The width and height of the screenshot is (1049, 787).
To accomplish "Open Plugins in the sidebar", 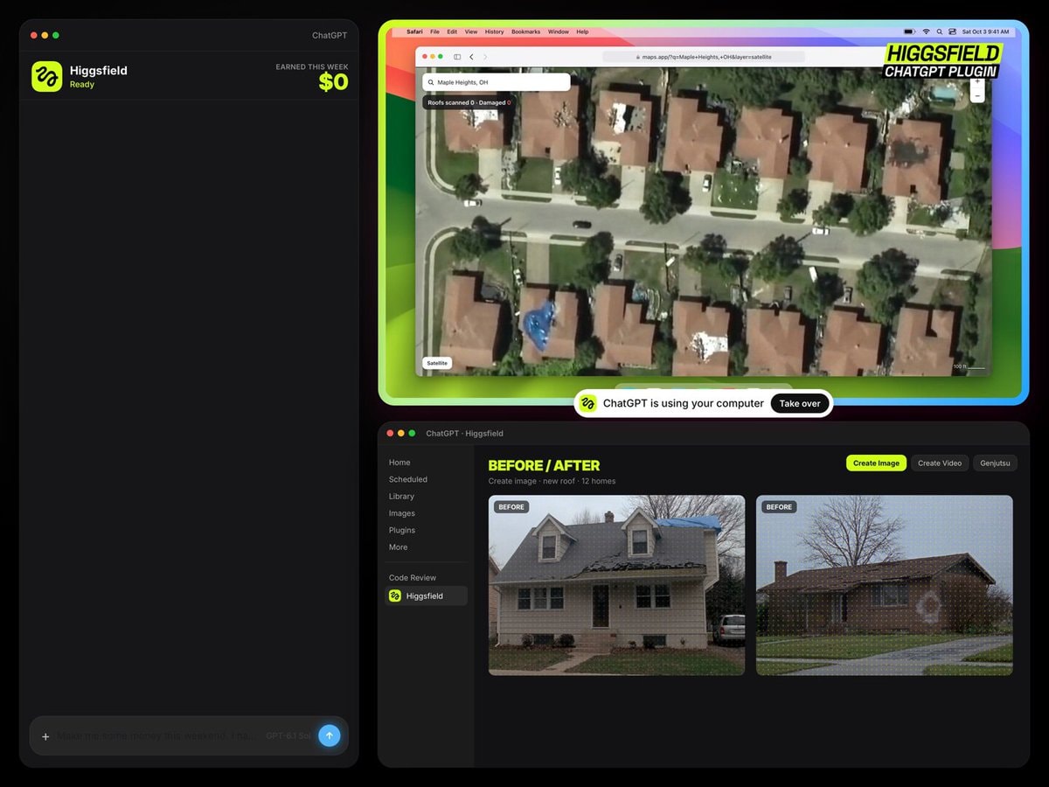I will pos(402,530).
